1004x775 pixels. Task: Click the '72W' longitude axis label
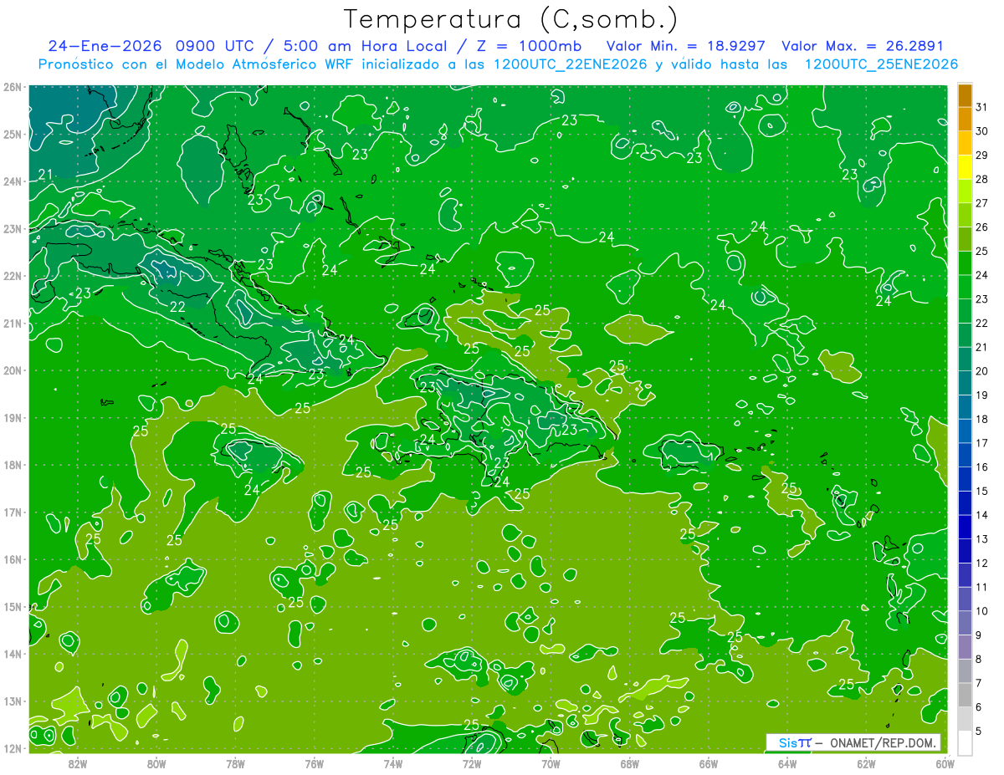coord(472,763)
